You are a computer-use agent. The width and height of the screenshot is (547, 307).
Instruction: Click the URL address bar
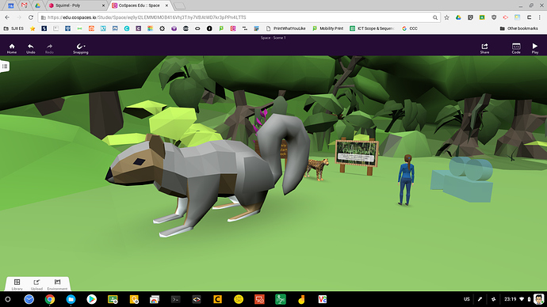pyautogui.click(x=237, y=17)
